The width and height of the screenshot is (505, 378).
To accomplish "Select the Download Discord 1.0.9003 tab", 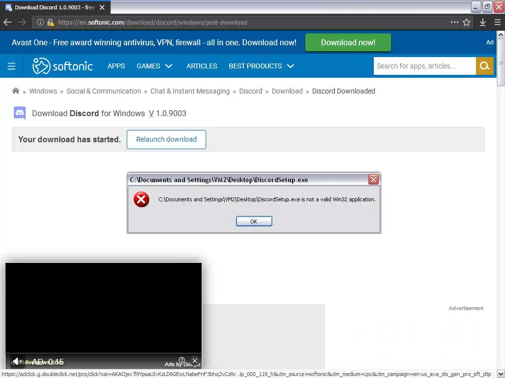I will point(55,7).
